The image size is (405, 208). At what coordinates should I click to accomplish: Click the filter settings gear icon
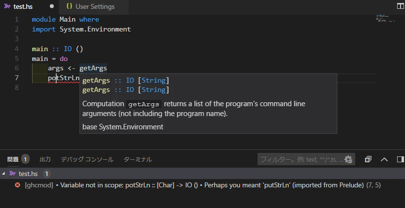click(x=349, y=159)
